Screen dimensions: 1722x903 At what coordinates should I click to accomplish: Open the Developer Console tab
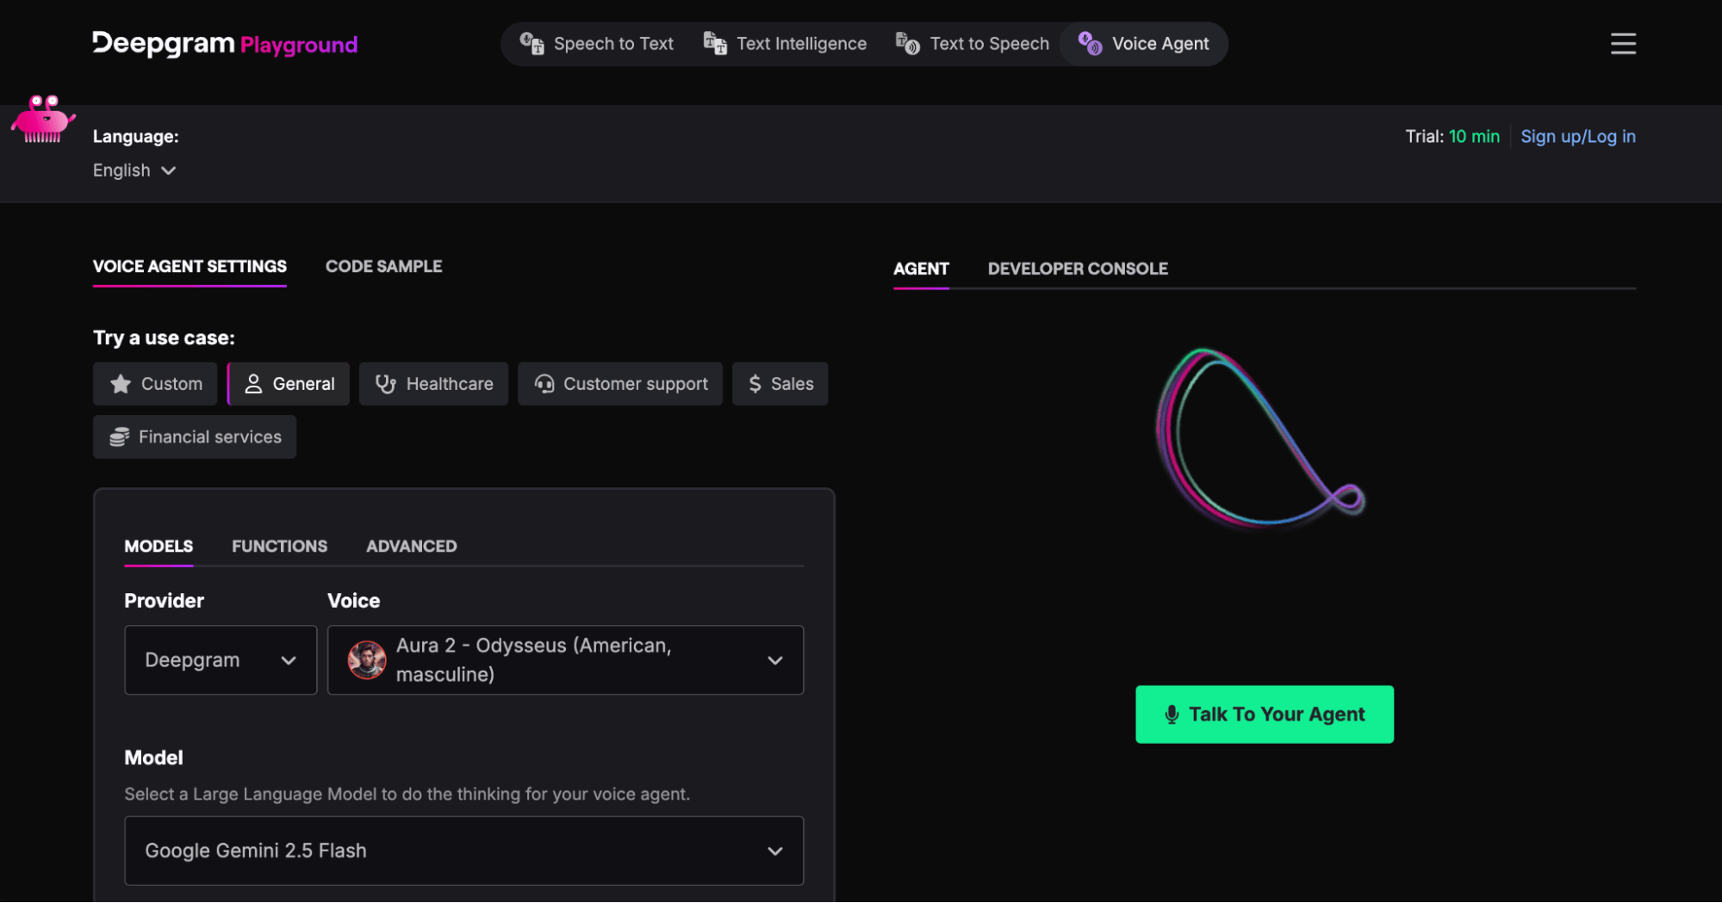click(1077, 268)
